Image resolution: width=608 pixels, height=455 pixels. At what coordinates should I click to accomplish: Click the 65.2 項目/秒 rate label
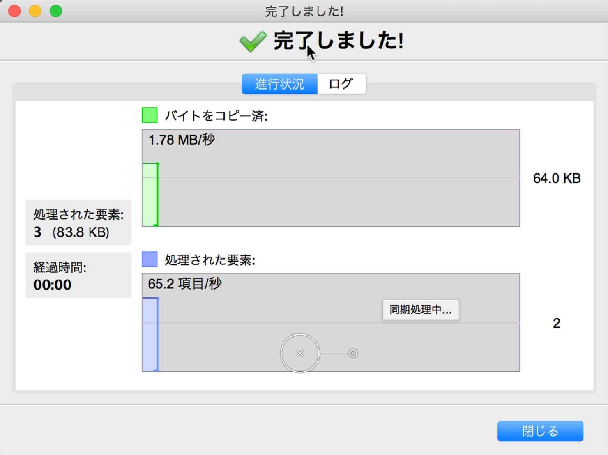point(185,284)
